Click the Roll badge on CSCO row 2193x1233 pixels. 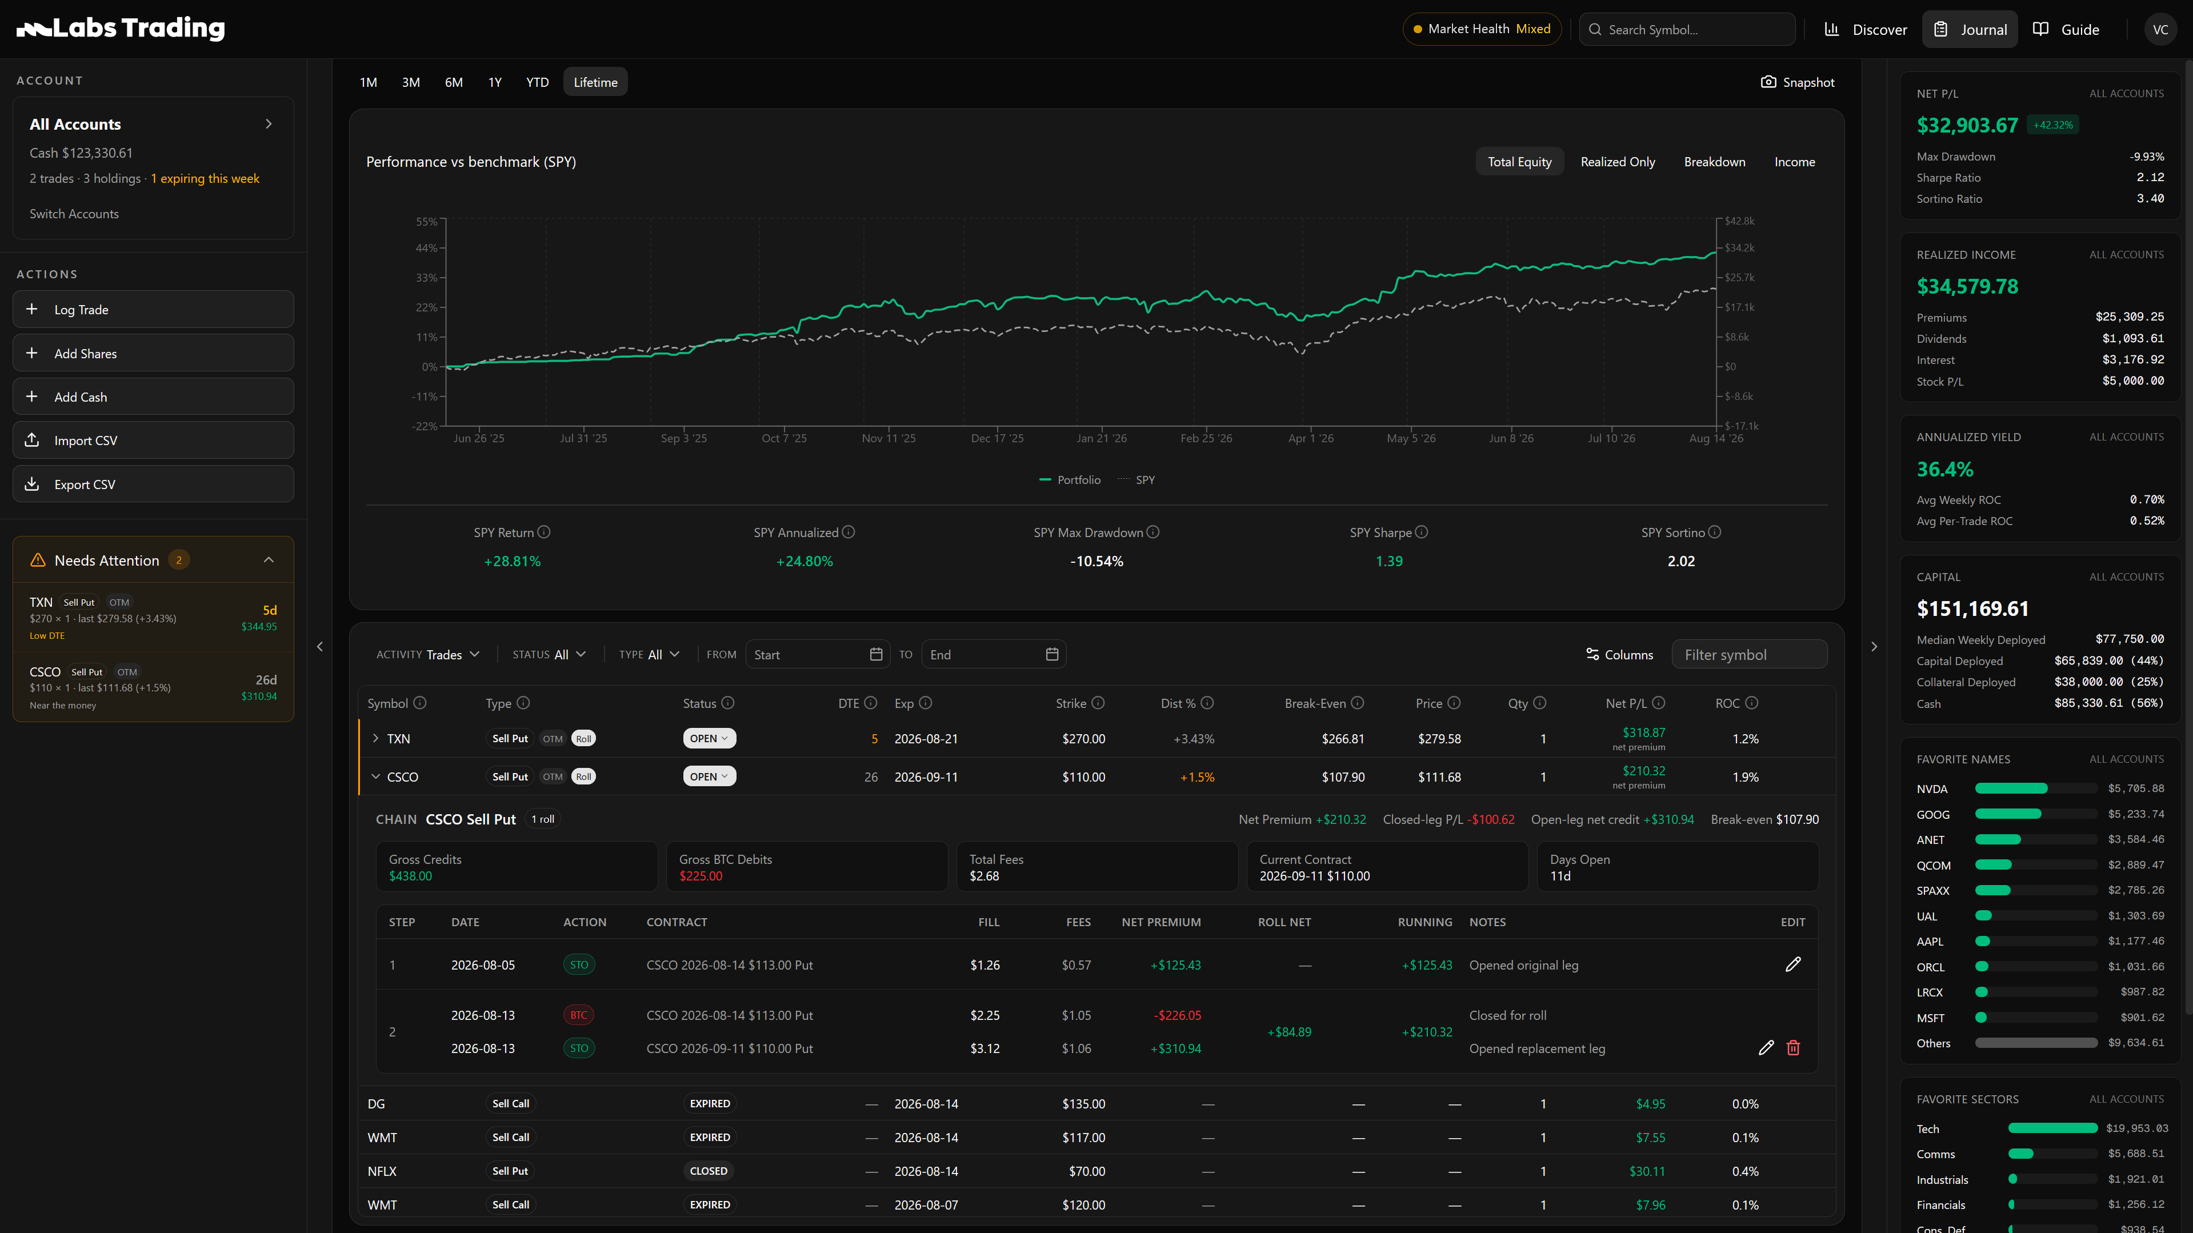(583, 776)
